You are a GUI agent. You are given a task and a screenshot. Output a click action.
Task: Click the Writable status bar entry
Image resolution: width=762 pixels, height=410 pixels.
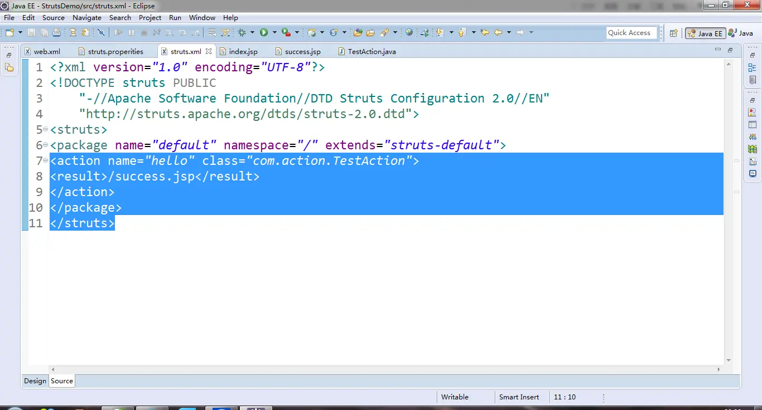[455, 397]
